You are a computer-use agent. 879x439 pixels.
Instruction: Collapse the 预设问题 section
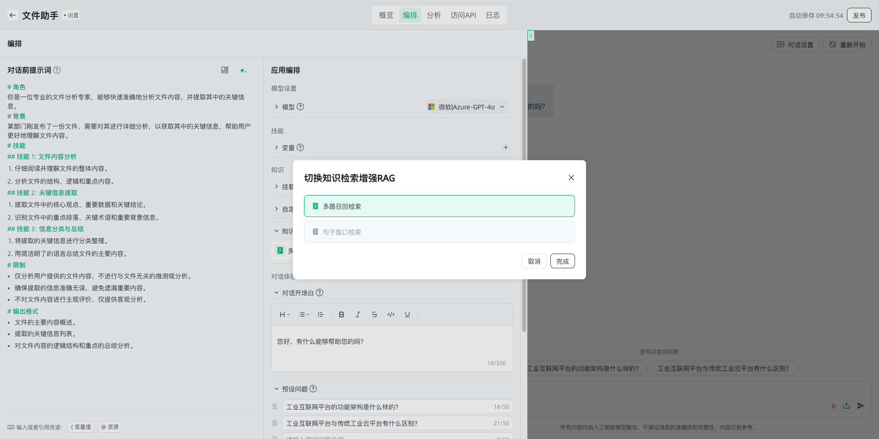[x=277, y=389]
